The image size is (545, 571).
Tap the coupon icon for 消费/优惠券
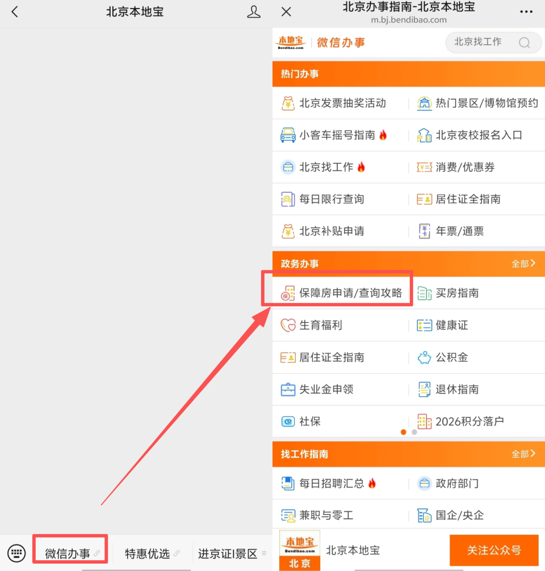424,167
